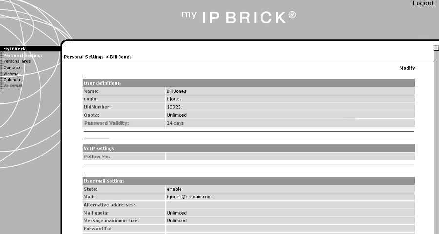Image resolution: width=439 pixels, height=234 pixels.
Task: Log out using the Logout link
Action: point(423,3)
